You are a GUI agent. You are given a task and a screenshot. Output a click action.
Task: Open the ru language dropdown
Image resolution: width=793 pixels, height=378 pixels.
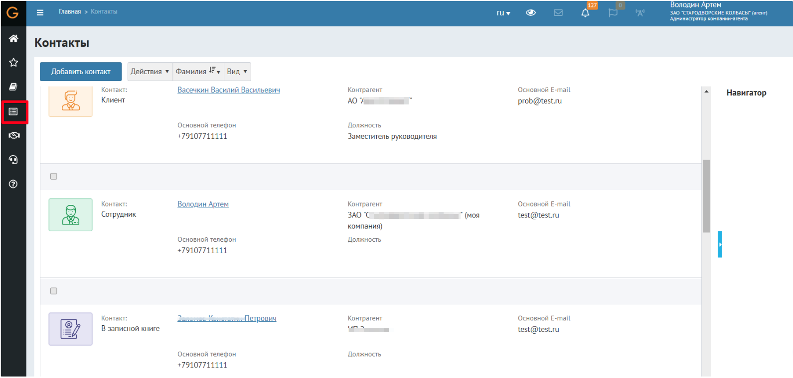(503, 13)
